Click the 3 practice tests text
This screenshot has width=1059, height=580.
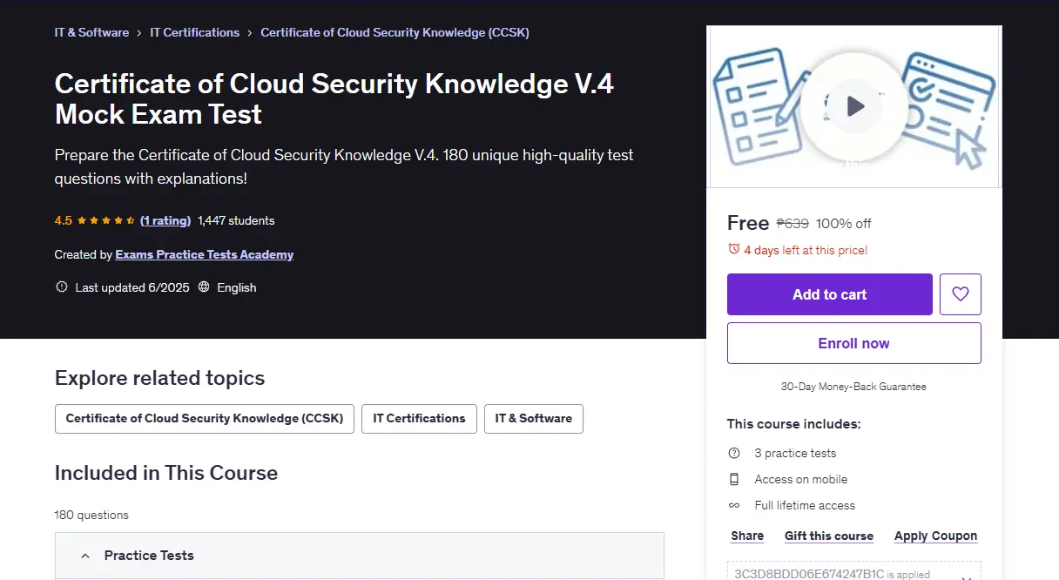click(x=795, y=453)
